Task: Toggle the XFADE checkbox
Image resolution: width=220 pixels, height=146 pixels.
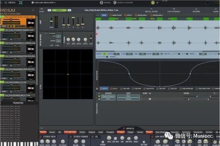Action: pos(117,57)
